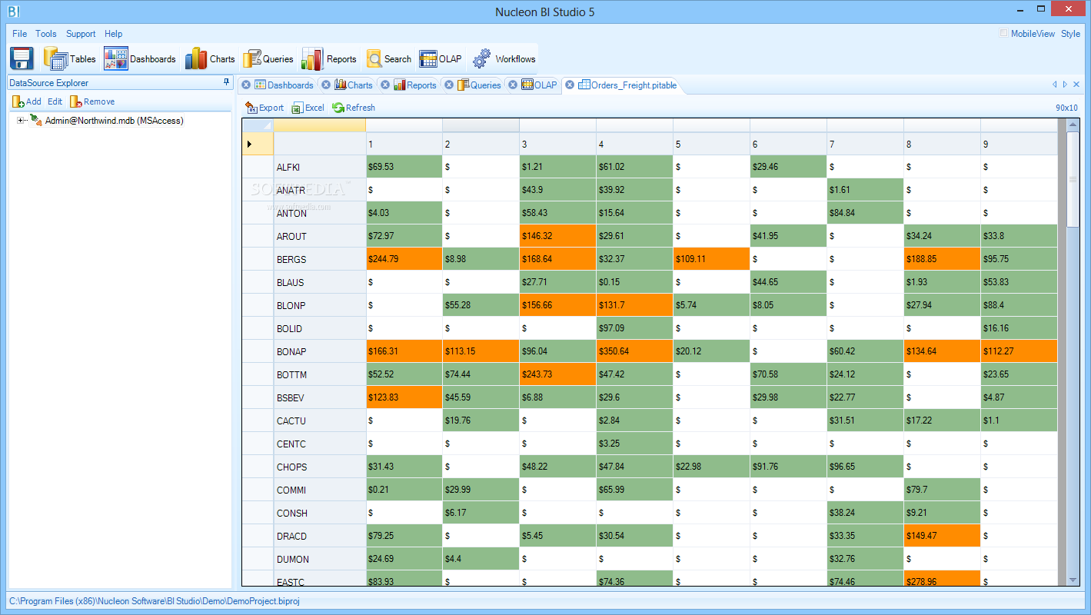Click orange cell $244.79 in BERGS row

(404, 259)
